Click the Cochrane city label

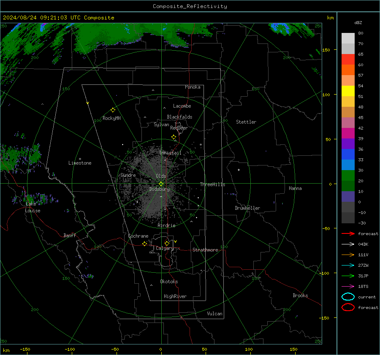[138, 236]
